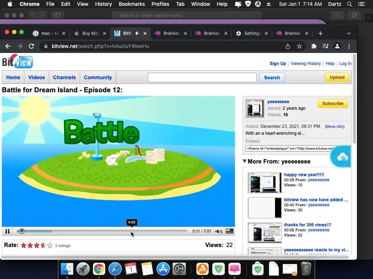Open the Videos navigation tab
The image size is (373, 279).
(36, 77)
